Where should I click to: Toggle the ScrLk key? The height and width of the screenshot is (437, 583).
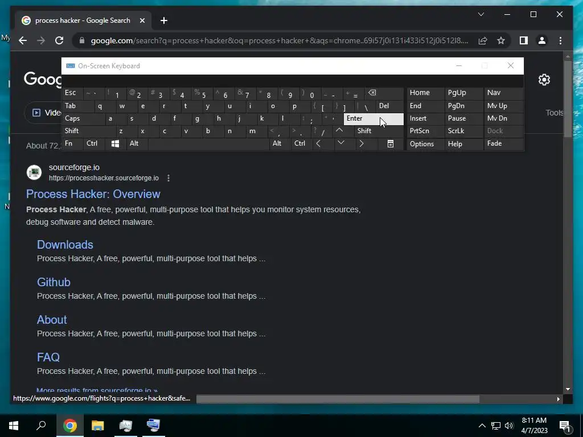pyautogui.click(x=463, y=131)
